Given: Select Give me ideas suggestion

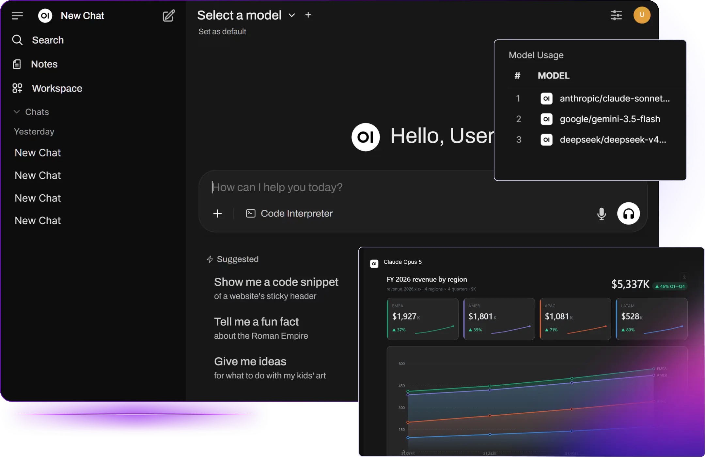Looking at the screenshot, I should tap(270, 368).
